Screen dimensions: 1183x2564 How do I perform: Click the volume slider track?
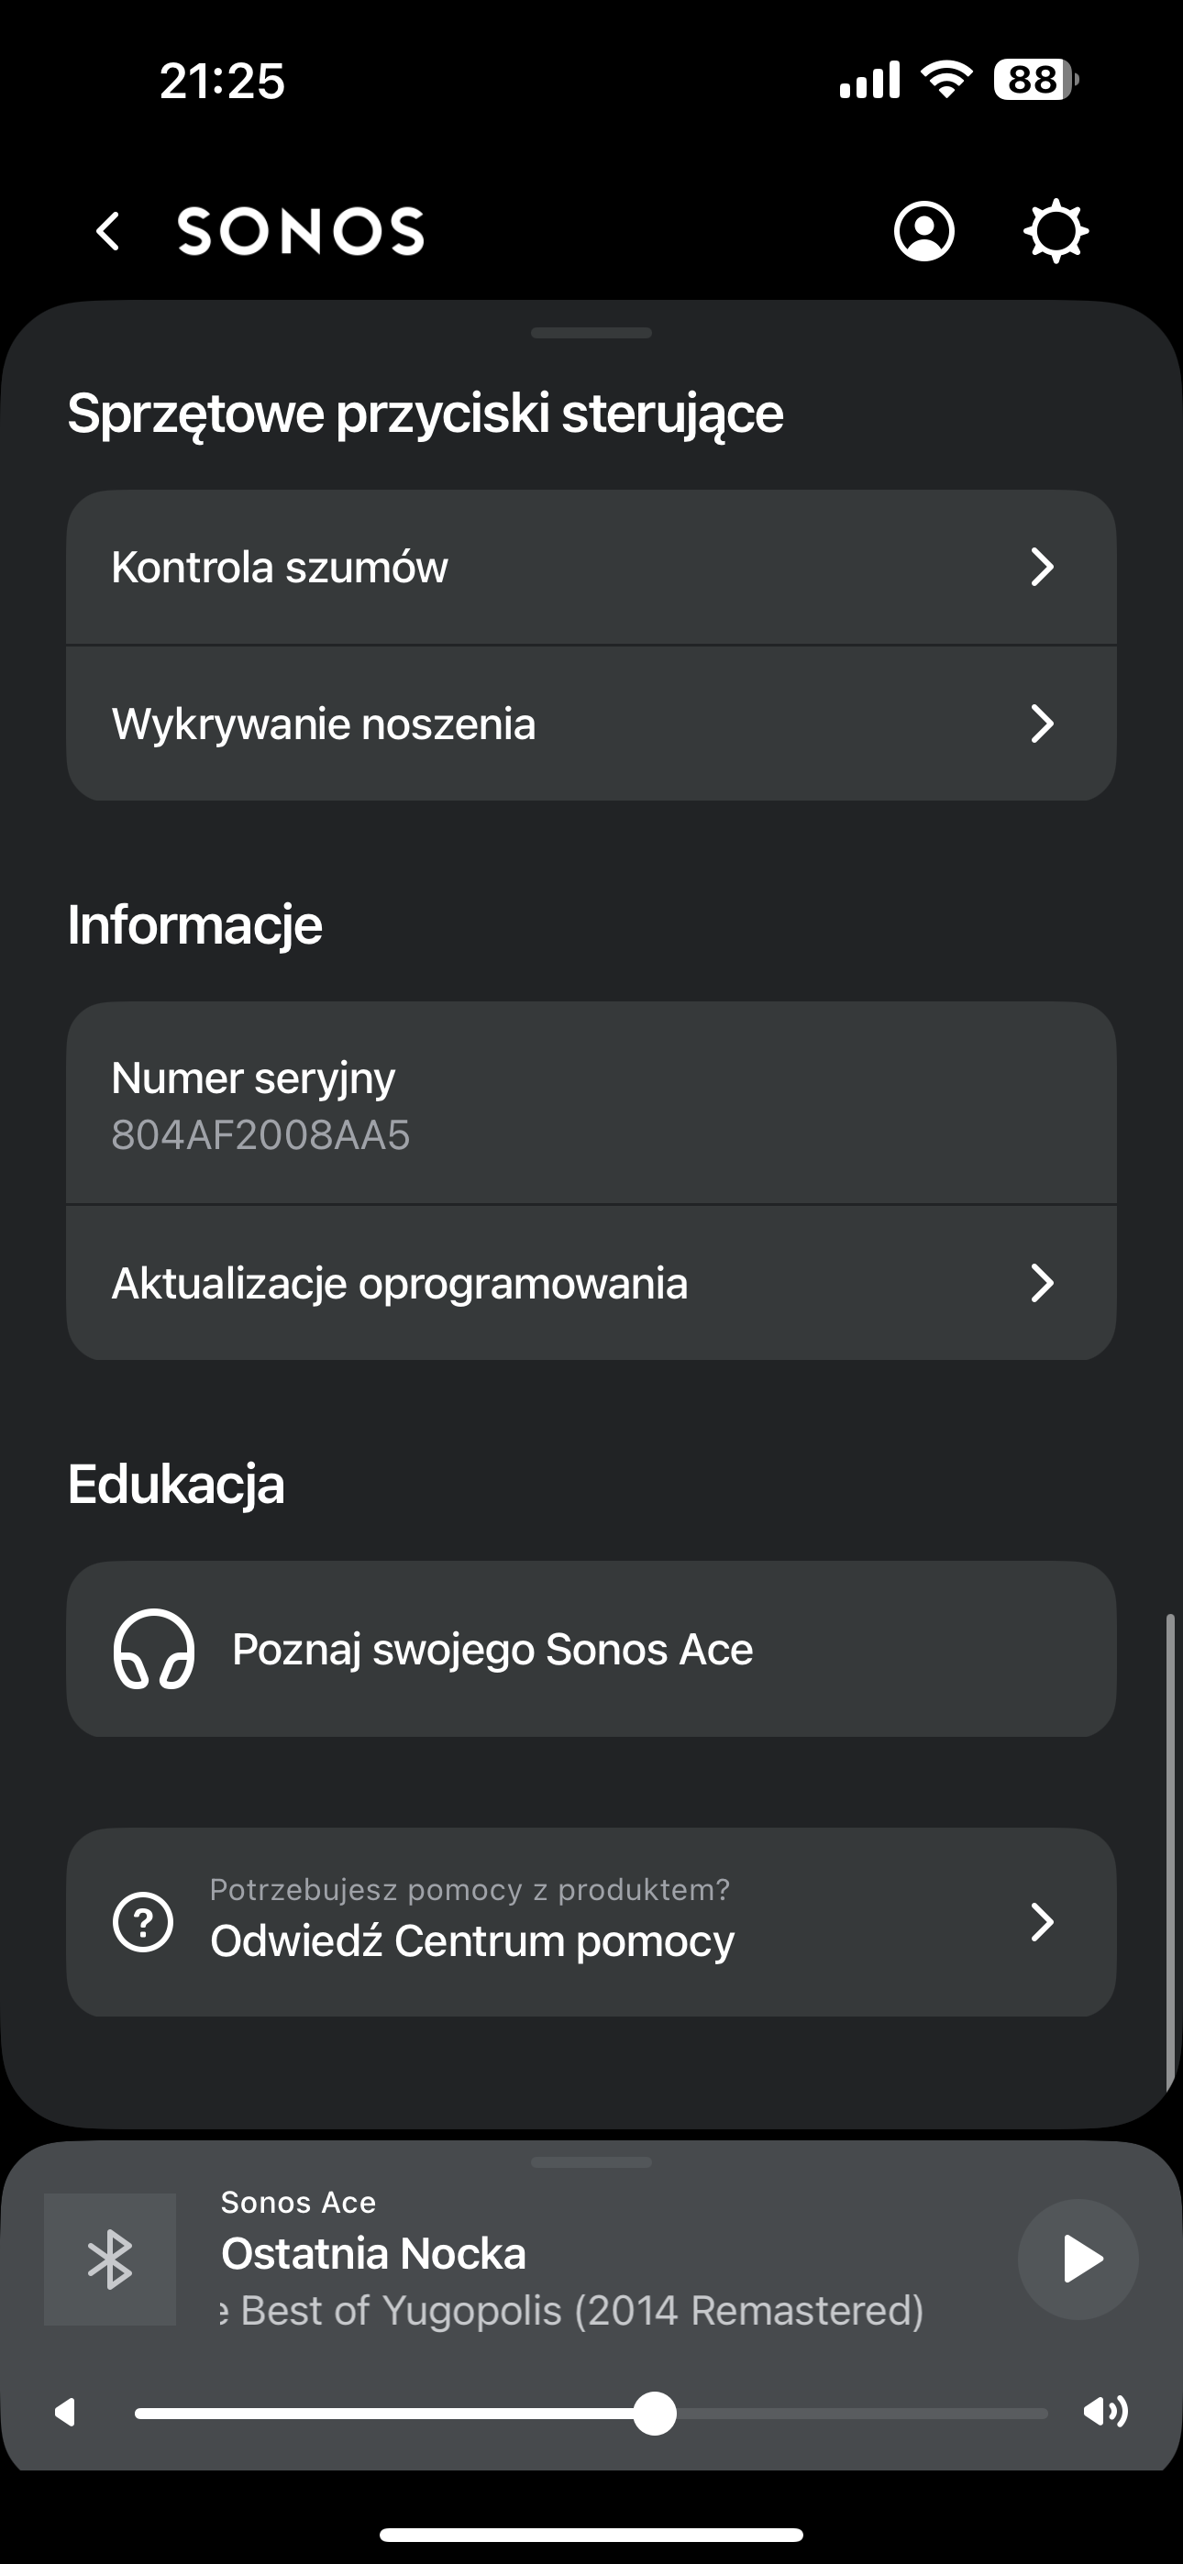pos(846,2414)
